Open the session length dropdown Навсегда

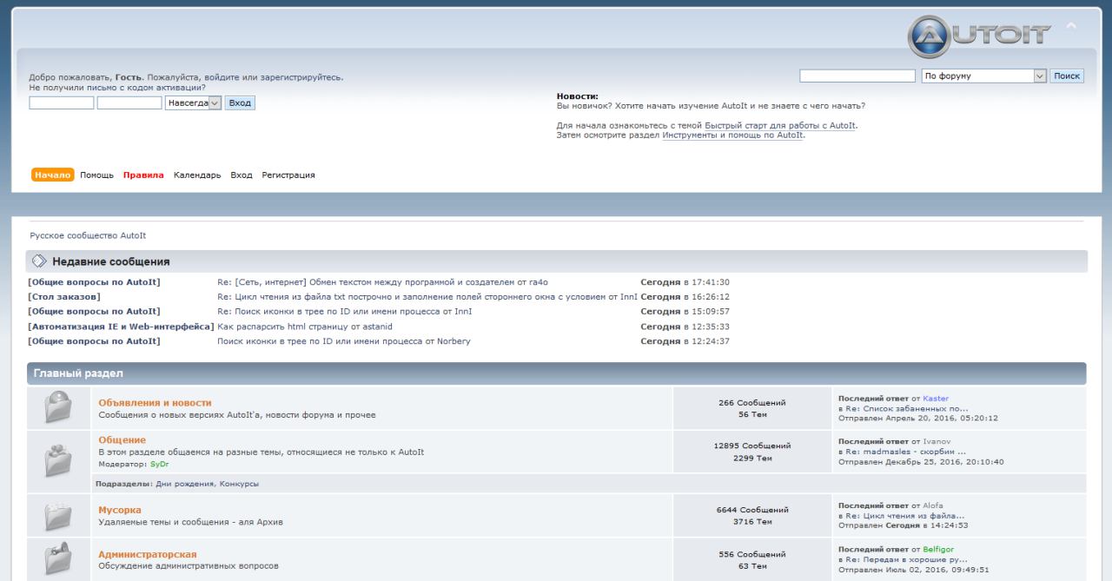point(193,102)
